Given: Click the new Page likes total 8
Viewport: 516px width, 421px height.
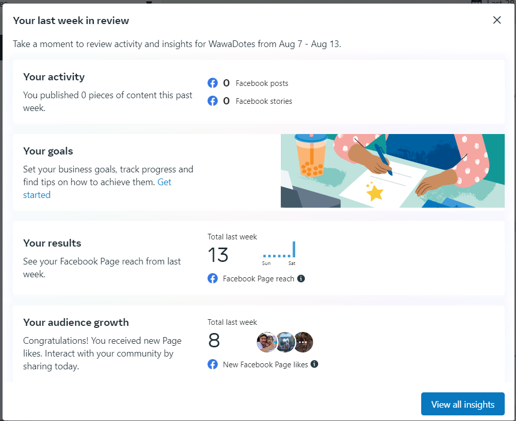Looking at the screenshot, I should point(214,340).
